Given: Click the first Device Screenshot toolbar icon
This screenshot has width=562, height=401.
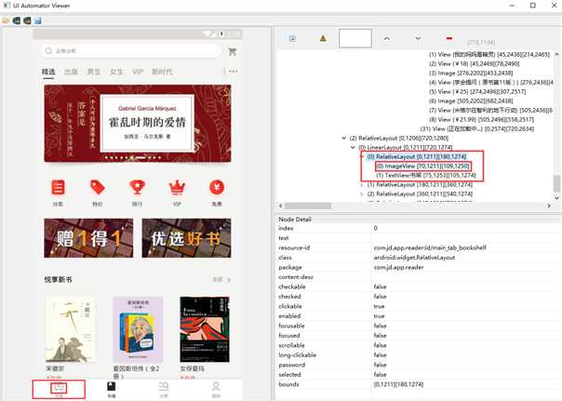Looking at the screenshot, I should (17, 20).
